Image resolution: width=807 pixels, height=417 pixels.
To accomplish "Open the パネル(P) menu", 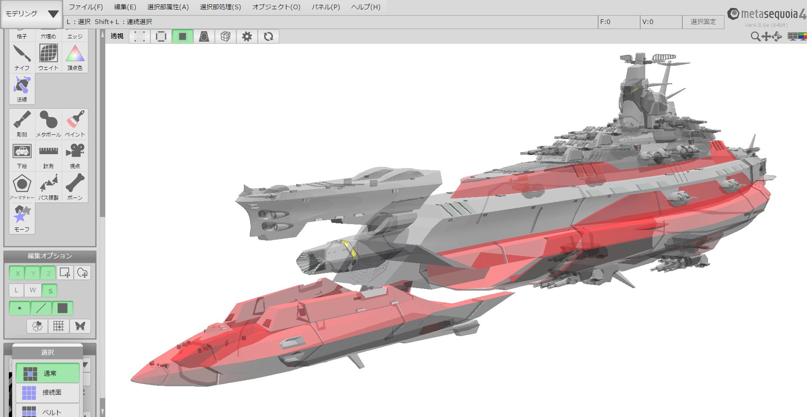I will coord(326,7).
